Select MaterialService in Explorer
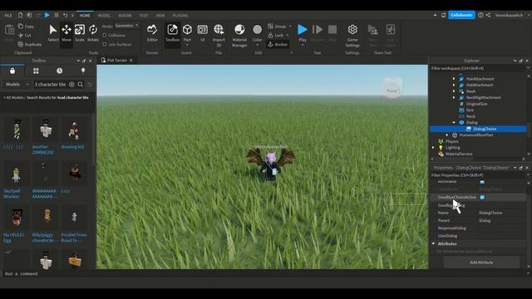This screenshot has height=299, width=532. click(x=459, y=154)
